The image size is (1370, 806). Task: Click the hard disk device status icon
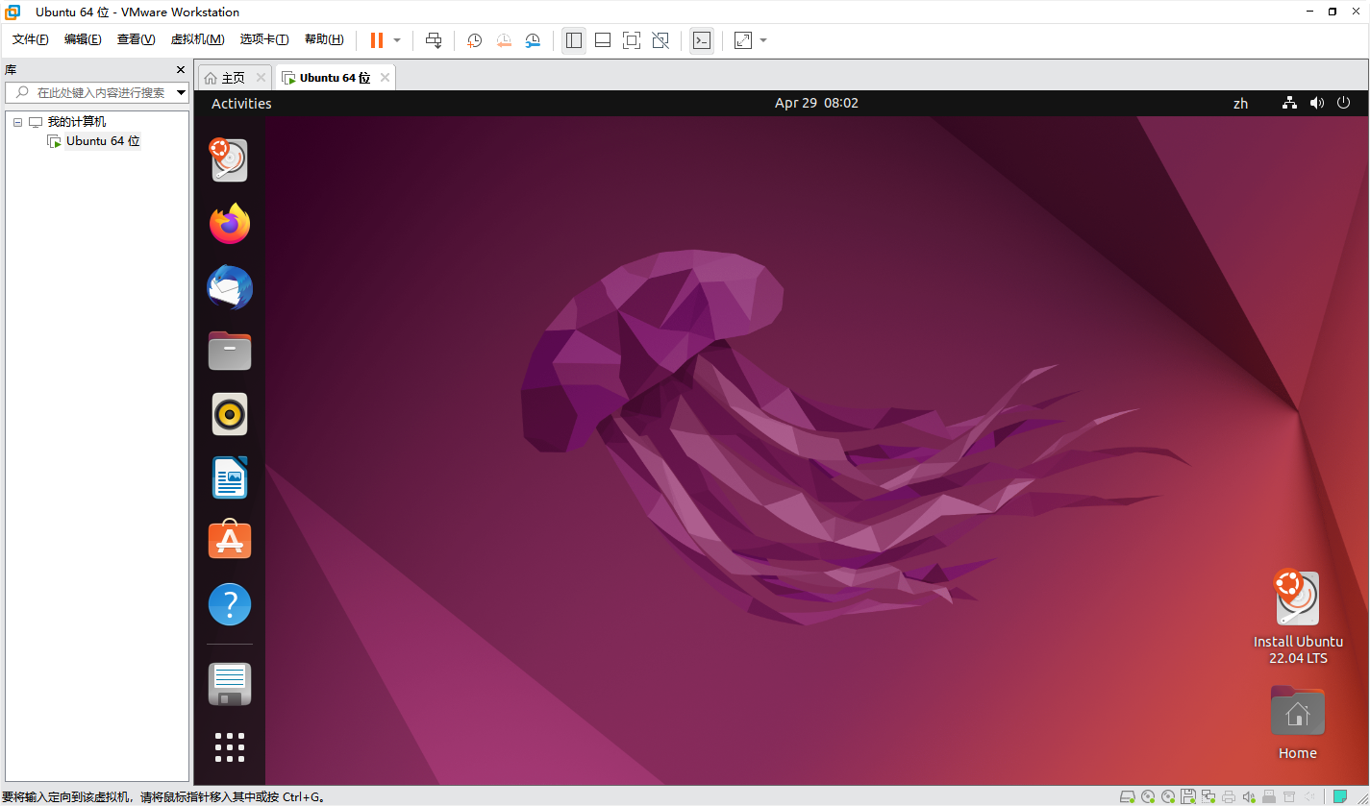click(x=1128, y=796)
